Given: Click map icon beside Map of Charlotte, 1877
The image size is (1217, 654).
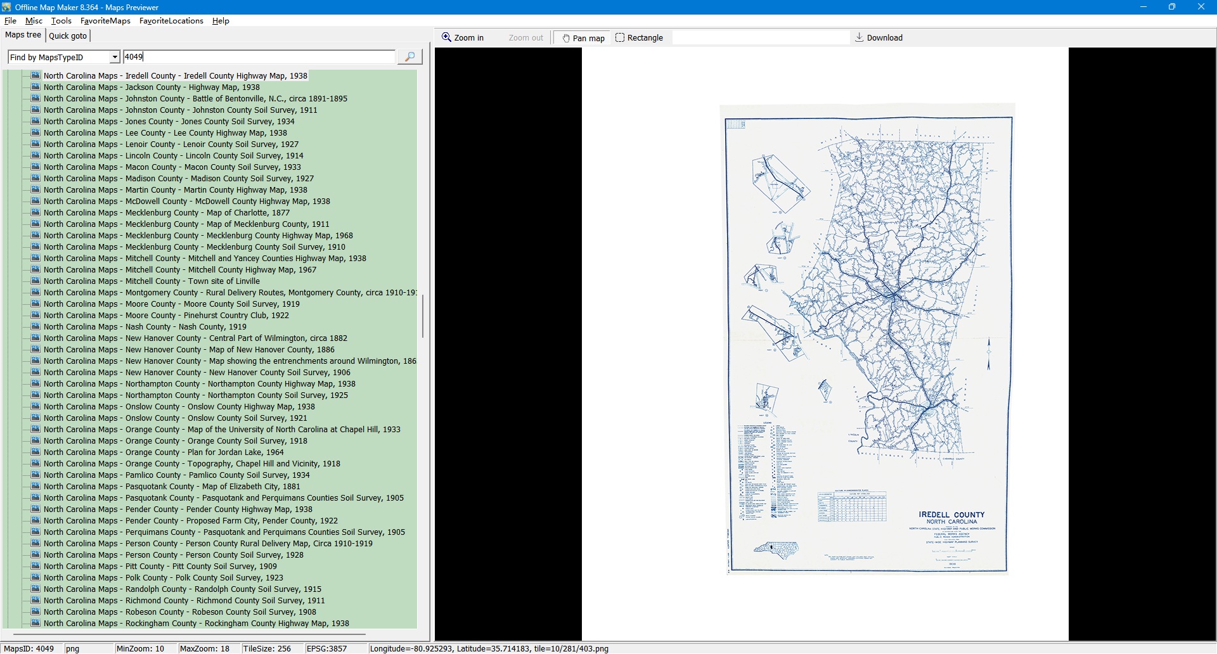Looking at the screenshot, I should click(x=36, y=212).
